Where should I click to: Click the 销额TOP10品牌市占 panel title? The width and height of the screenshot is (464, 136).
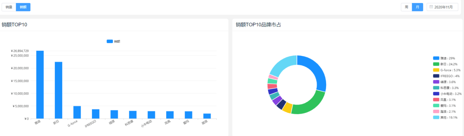[x=258, y=25]
